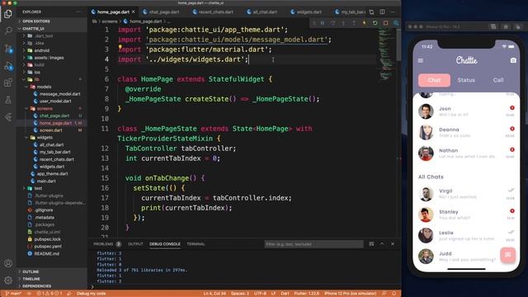Viewport: 528px width, 297px height.
Task: Expand the android folder
Action: pos(52,50)
